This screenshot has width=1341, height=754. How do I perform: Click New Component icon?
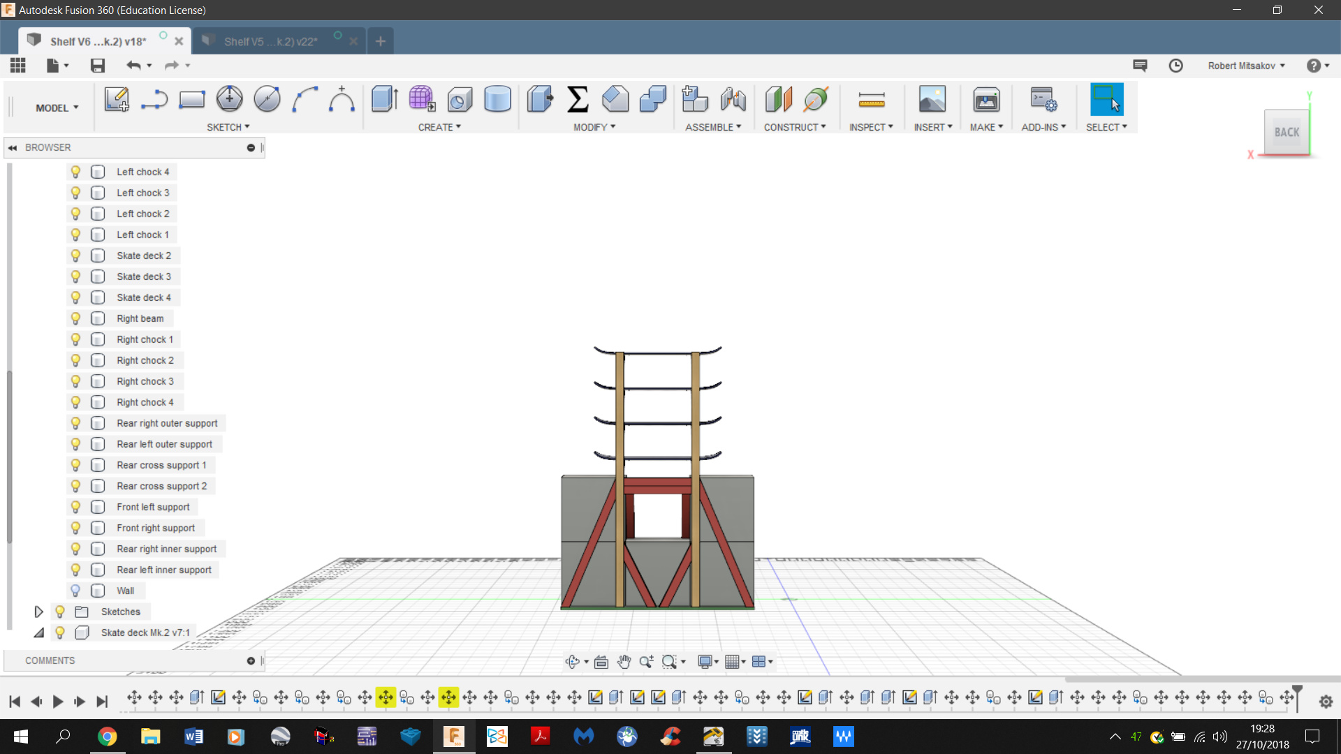695,99
